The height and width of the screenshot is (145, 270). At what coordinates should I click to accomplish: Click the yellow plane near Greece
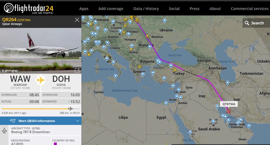click(x=139, y=67)
